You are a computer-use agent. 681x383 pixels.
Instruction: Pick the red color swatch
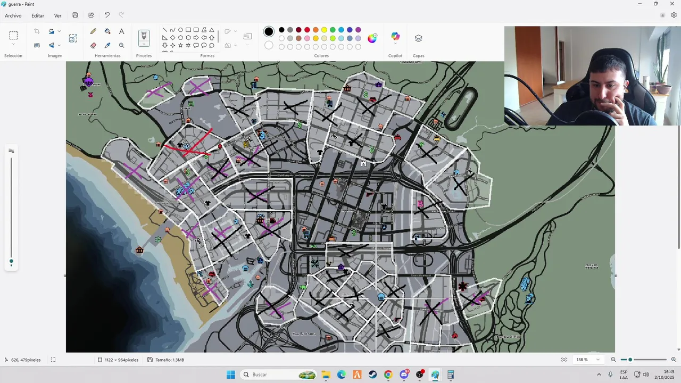point(307,30)
